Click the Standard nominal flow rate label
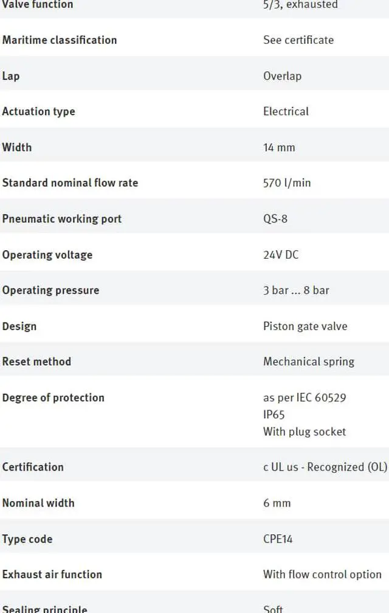The image size is (389, 613). (71, 183)
